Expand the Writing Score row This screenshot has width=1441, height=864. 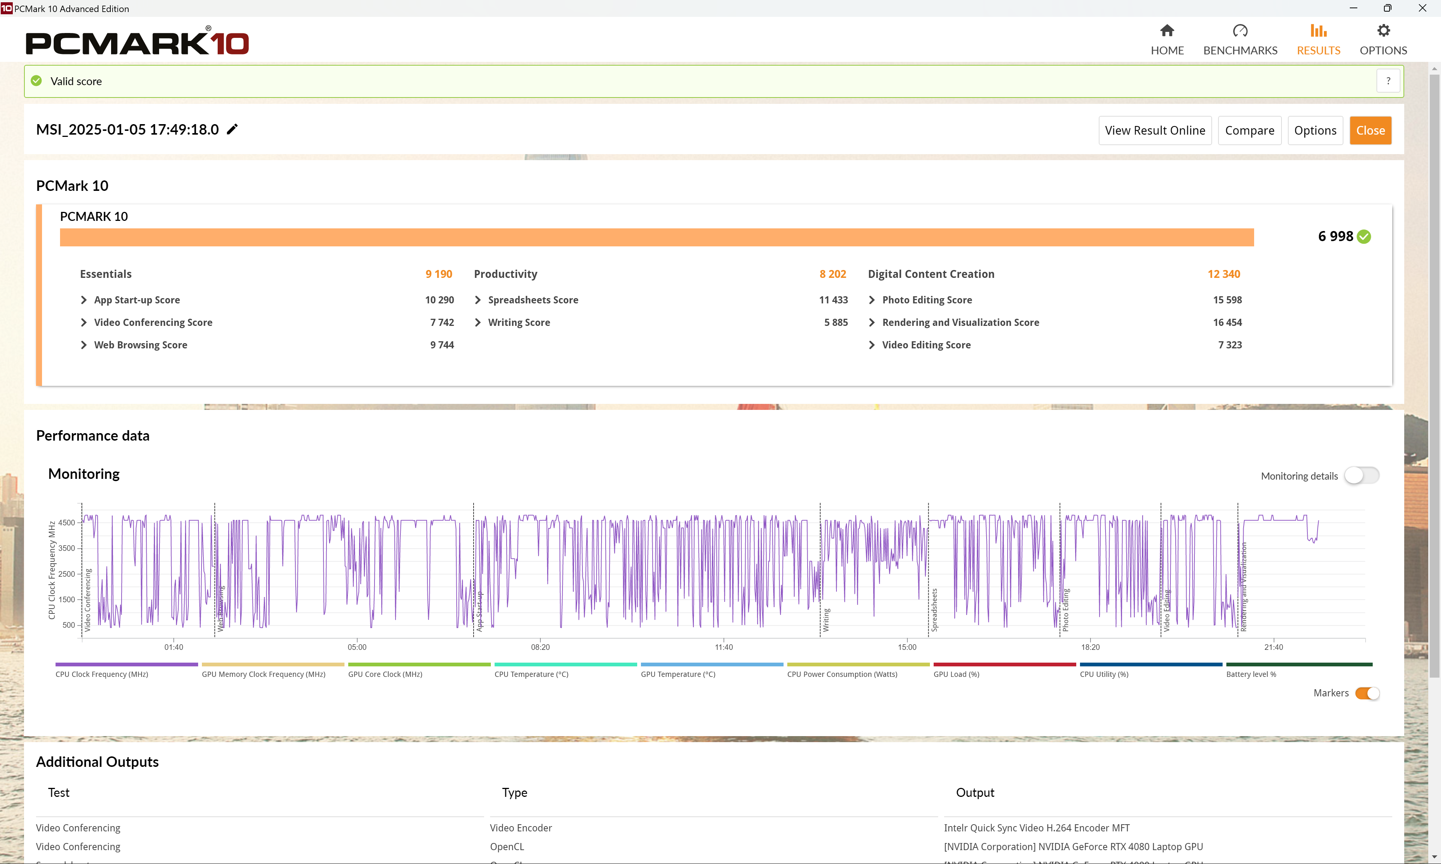pyautogui.click(x=478, y=322)
